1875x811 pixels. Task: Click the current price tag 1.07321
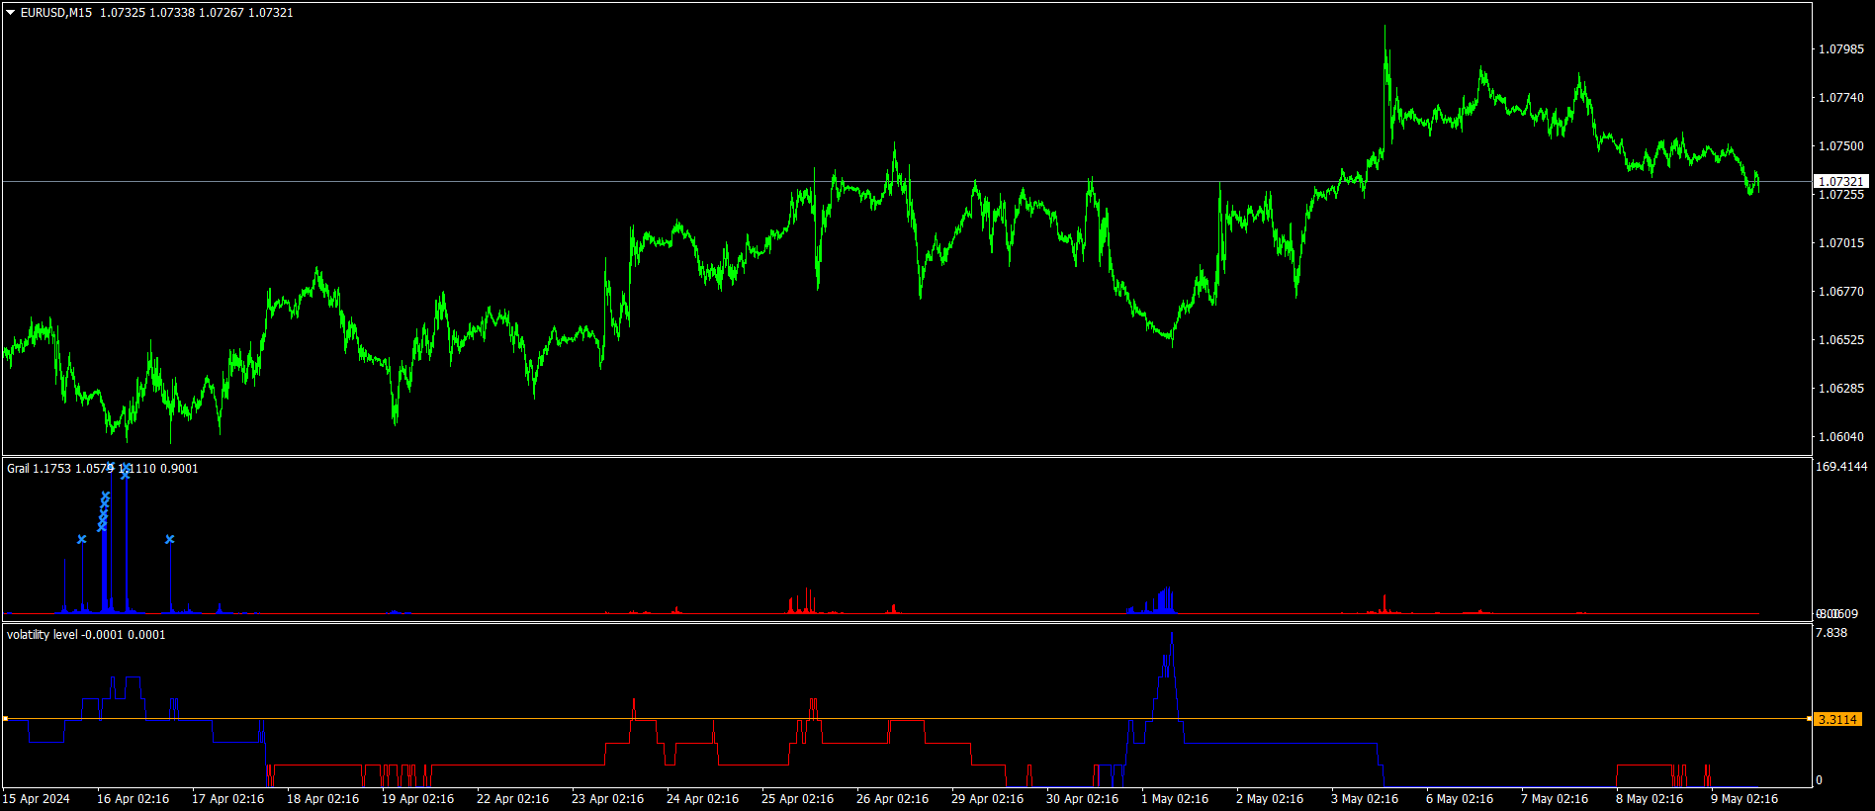tap(1841, 182)
